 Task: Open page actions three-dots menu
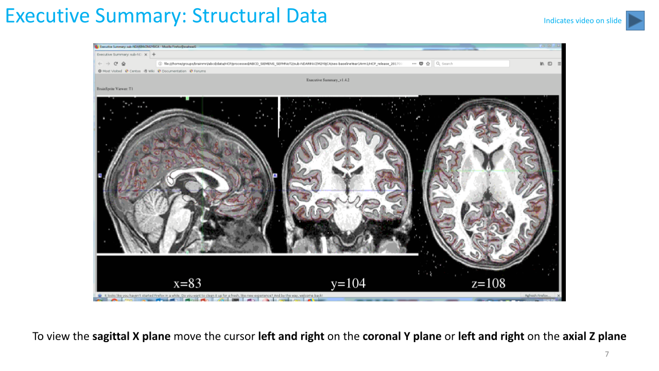pos(414,63)
